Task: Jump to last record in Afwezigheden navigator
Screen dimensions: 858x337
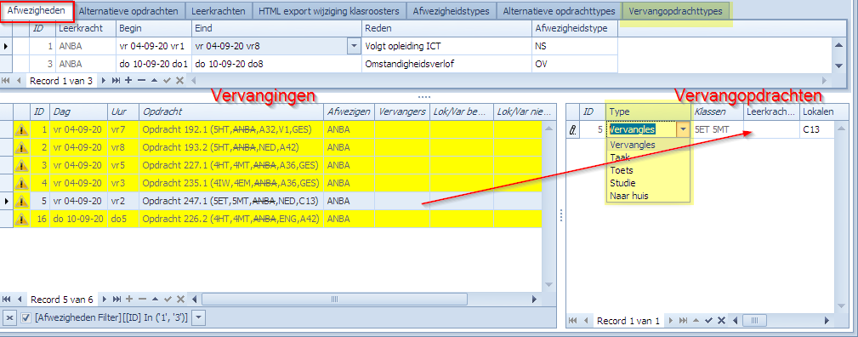Action: tap(116, 81)
